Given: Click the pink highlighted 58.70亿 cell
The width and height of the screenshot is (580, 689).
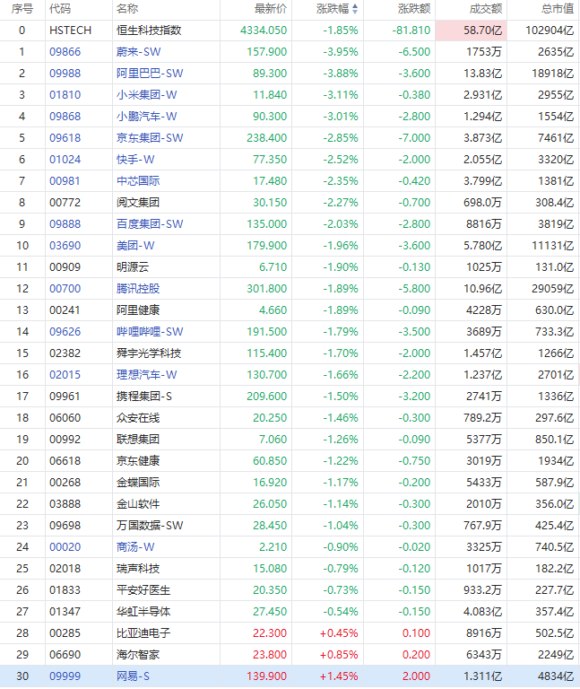Looking at the screenshot, I should (x=472, y=31).
